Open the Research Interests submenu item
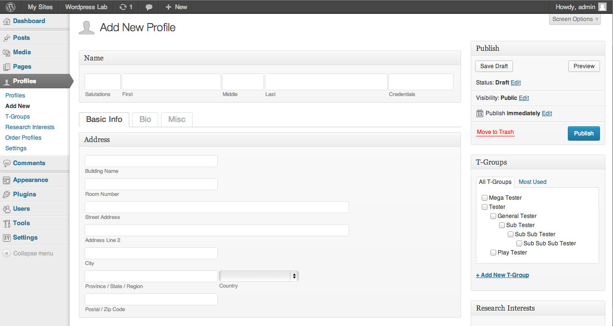 (30, 127)
